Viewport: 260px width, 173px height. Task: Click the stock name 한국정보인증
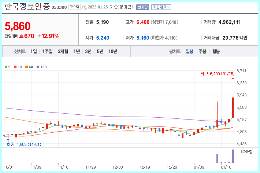[x=27, y=7]
